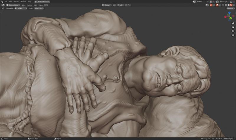Click the Options button

pos(231,9)
